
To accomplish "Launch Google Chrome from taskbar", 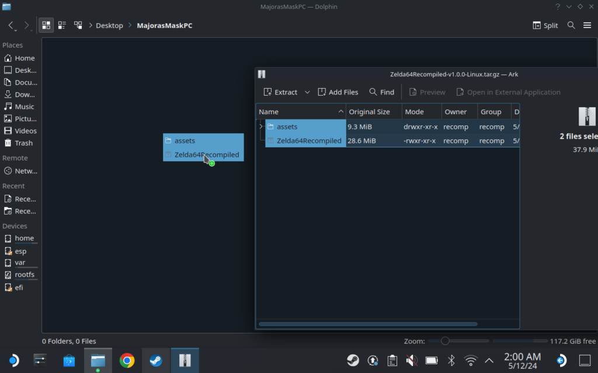I will [x=127, y=360].
